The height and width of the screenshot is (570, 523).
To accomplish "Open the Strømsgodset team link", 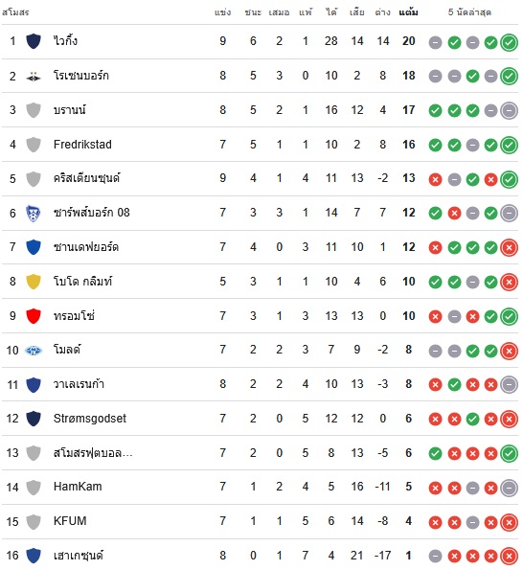I will coord(90,419).
